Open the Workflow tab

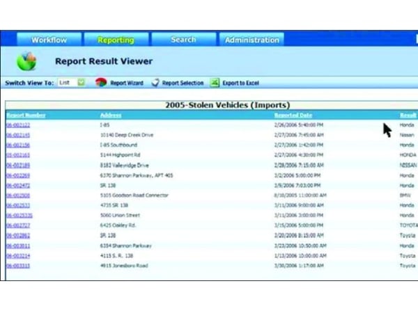coord(48,40)
